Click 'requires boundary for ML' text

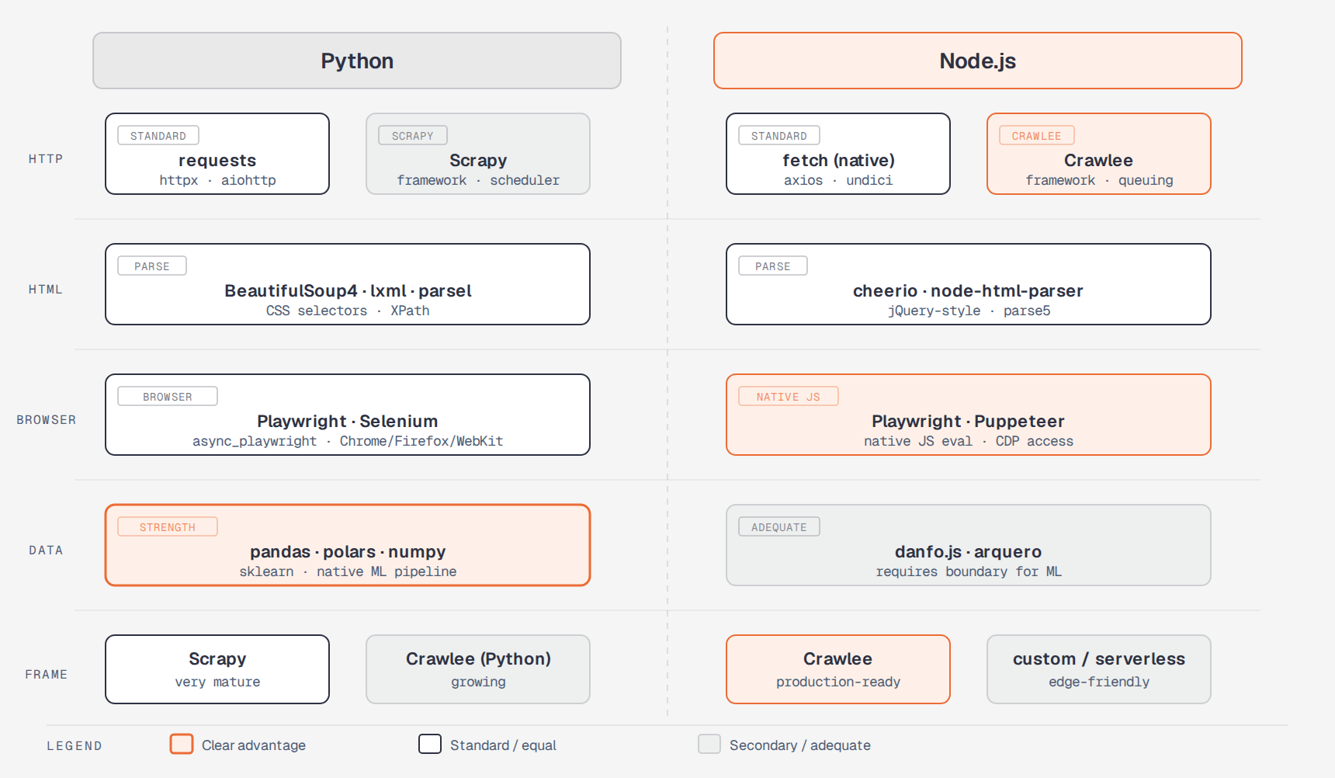[x=969, y=571]
